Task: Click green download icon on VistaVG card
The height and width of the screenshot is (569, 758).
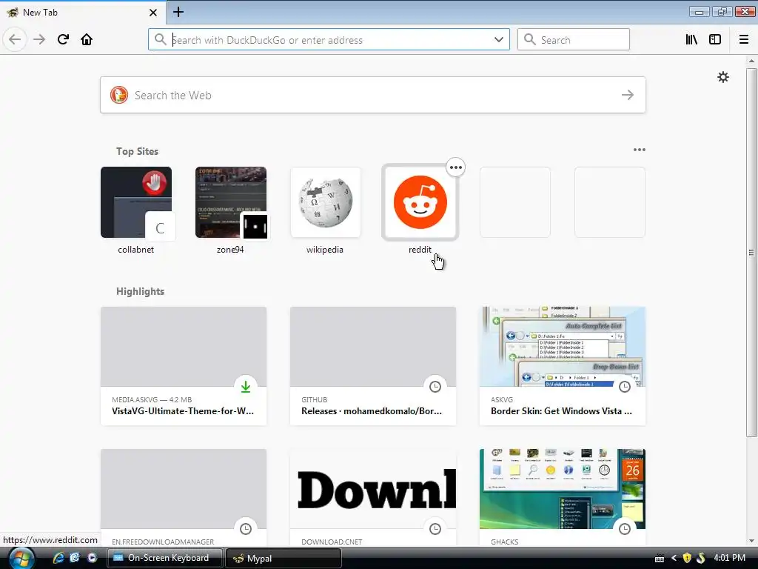Action: pyautogui.click(x=246, y=387)
